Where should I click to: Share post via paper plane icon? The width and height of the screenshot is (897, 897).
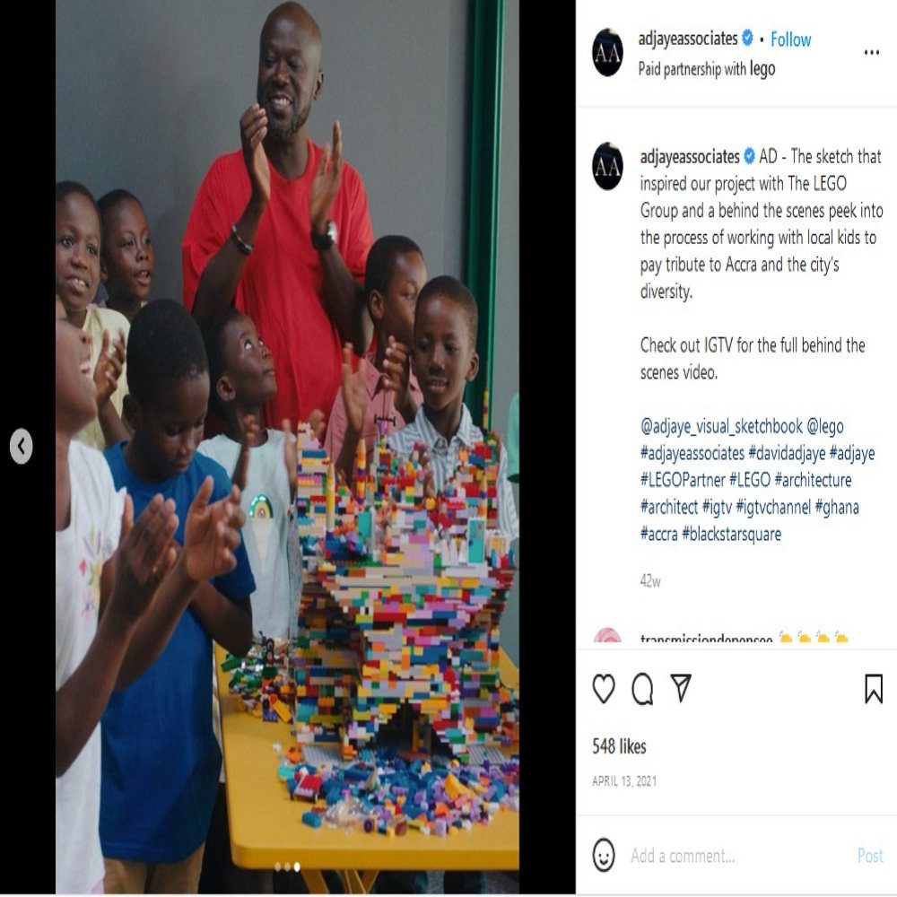681,688
